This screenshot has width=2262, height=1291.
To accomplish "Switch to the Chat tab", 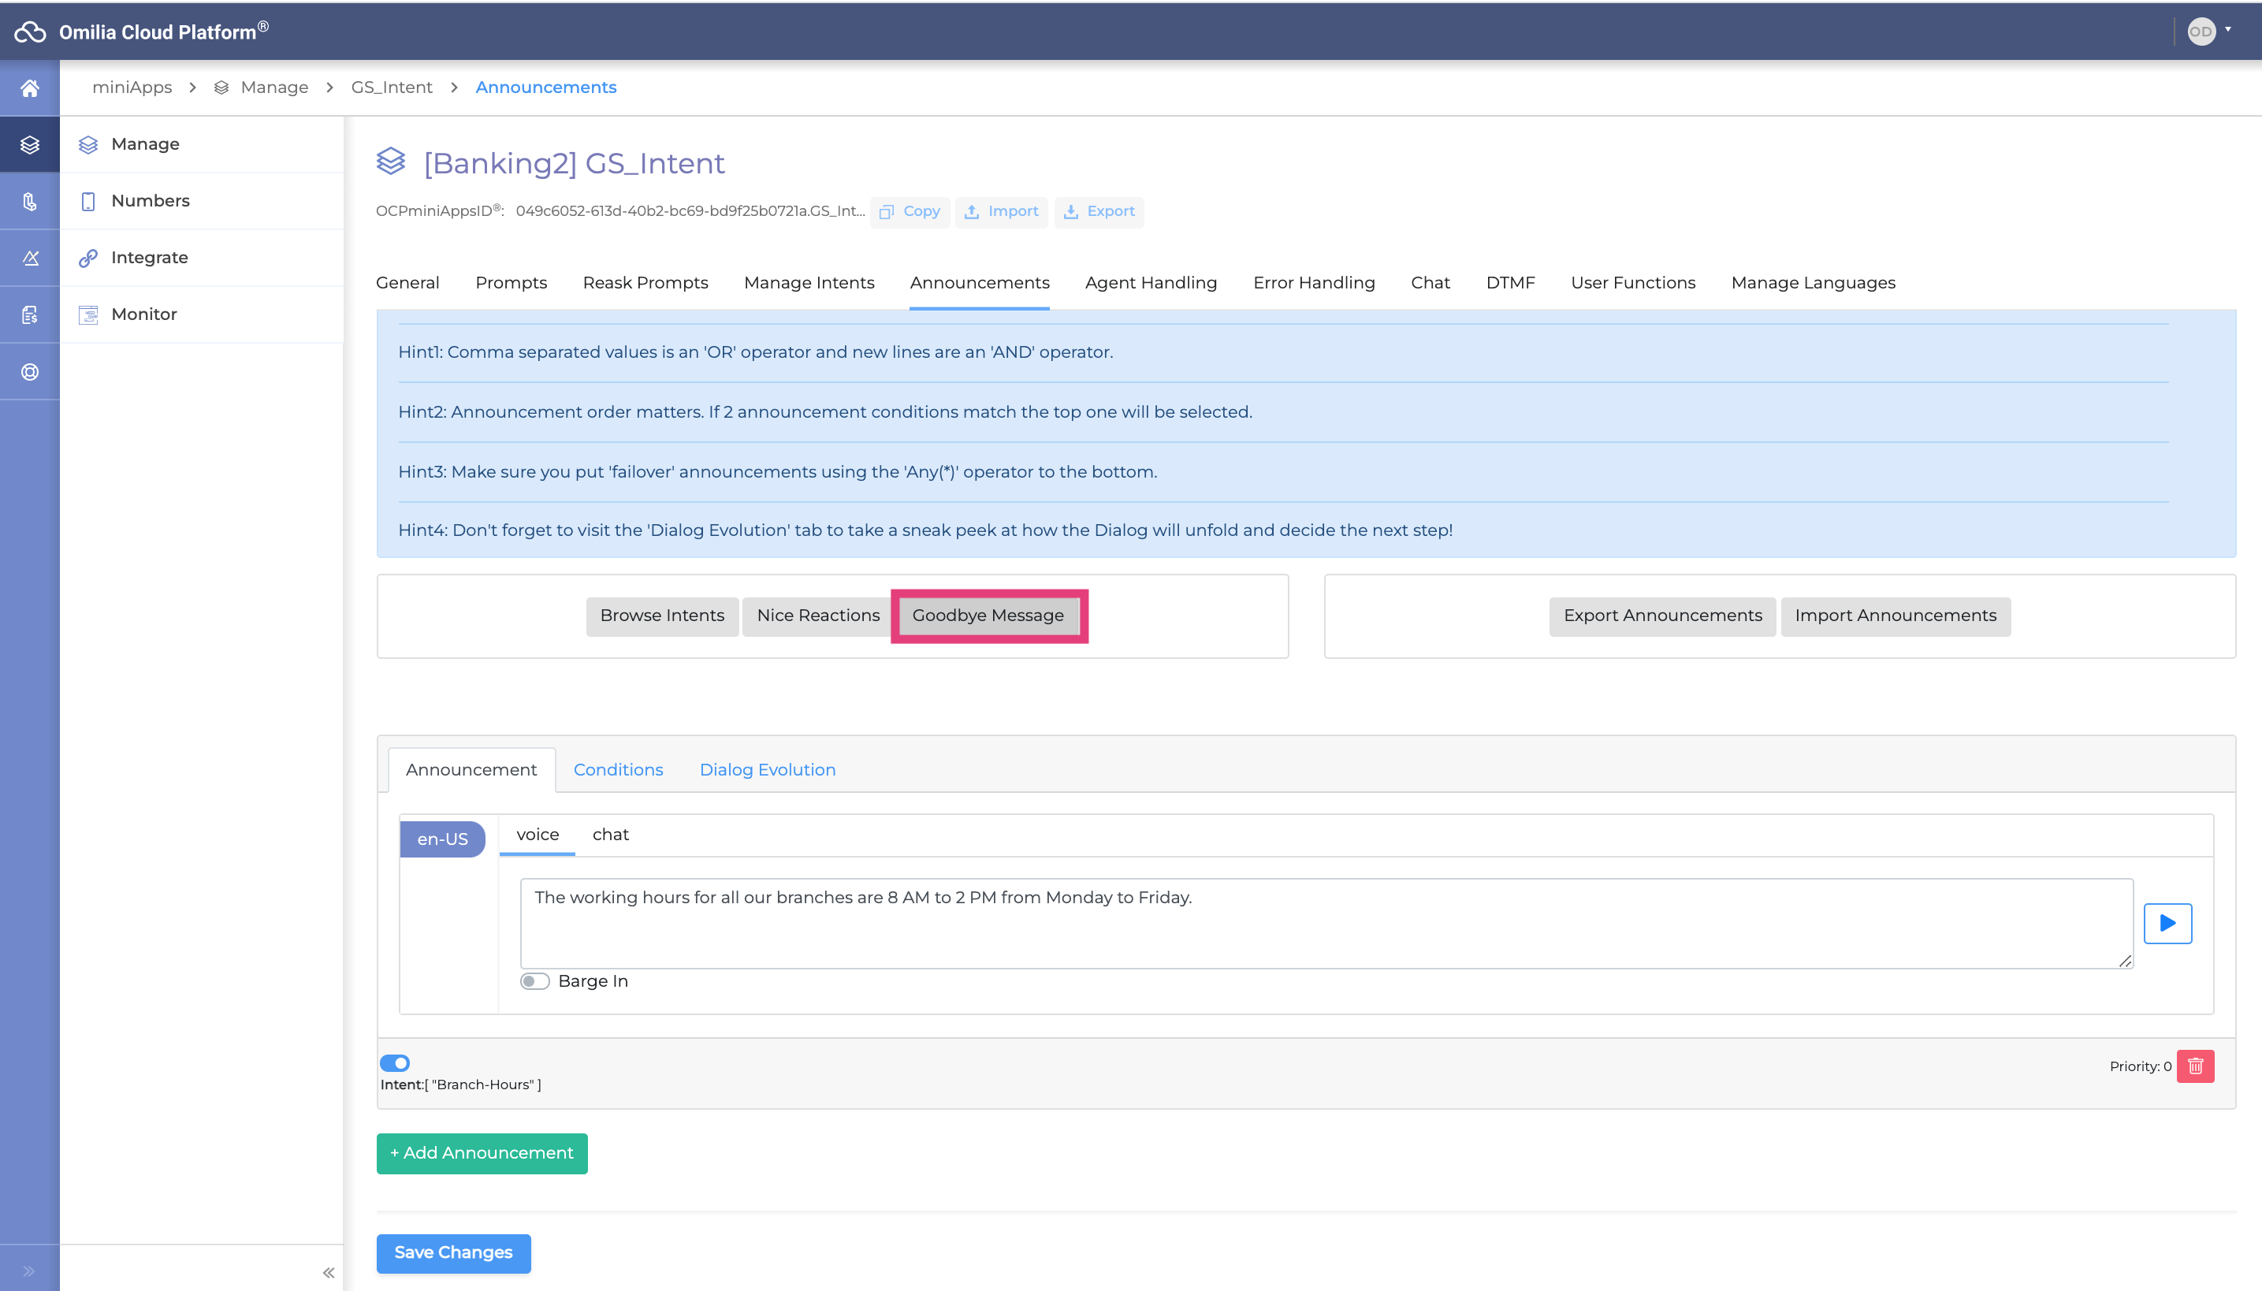I will 1430,283.
